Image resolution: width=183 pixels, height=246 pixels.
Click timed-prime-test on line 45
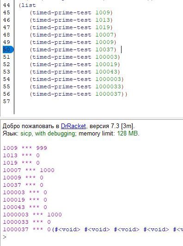click(x=62, y=12)
